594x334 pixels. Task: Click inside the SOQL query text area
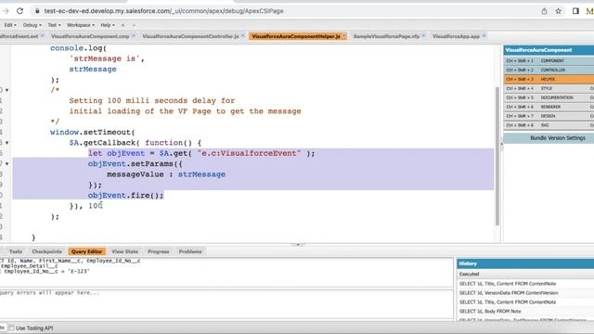coord(226,273)
